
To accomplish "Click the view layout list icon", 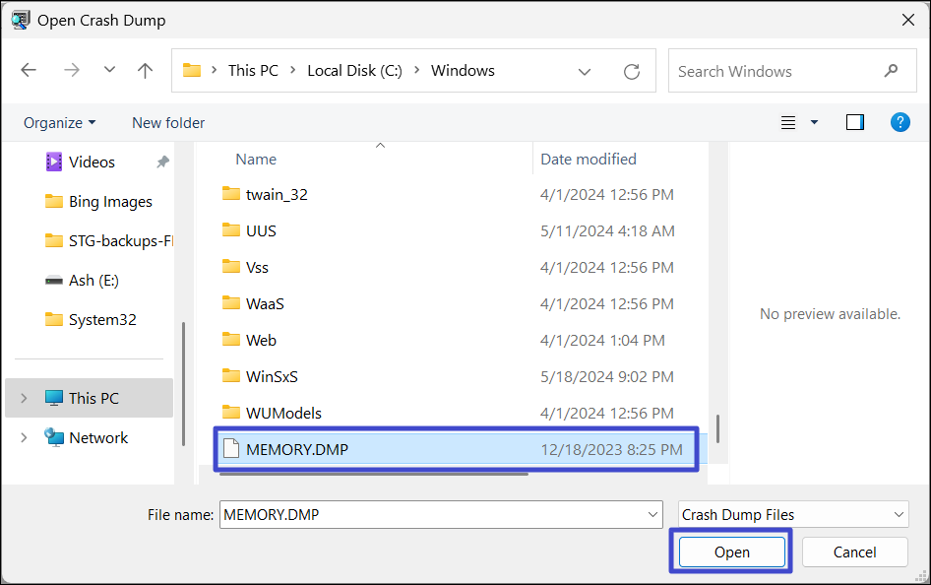I will (x=788, y=122).
